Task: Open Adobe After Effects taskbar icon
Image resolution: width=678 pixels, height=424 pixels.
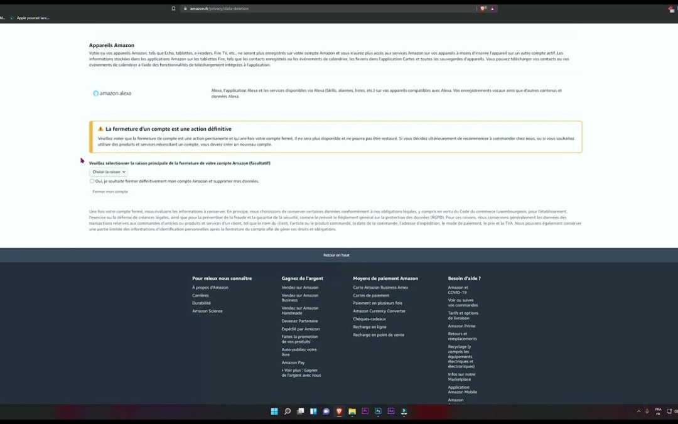Action: pos(391,411)
